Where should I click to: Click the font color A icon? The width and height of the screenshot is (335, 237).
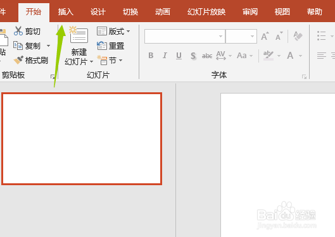pos(290,56)
